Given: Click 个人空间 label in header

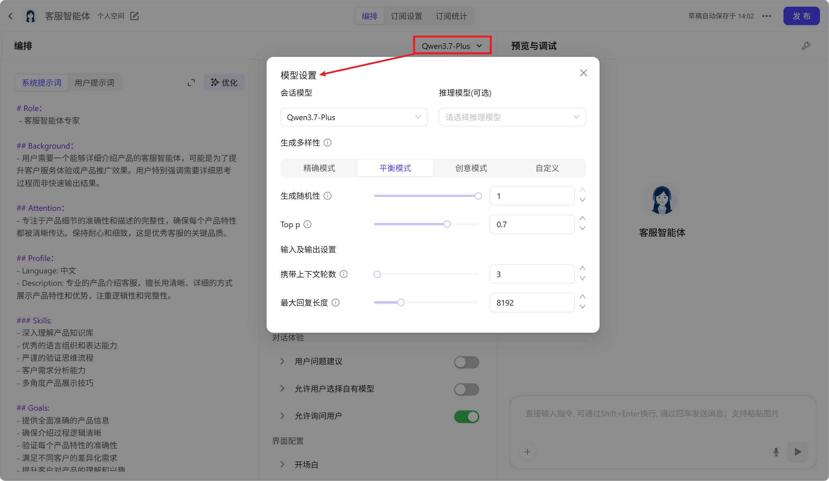Looking at the screenshot, I should pyautogui.click(x=111, y=16).
